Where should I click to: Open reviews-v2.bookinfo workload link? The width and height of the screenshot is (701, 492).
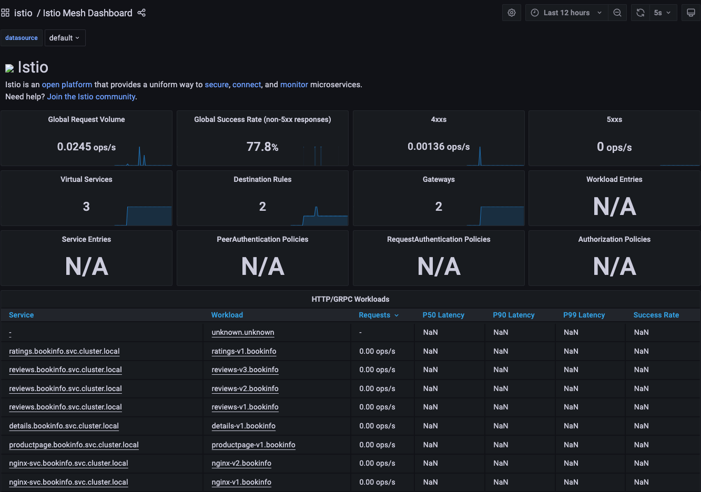coord(245,388)
